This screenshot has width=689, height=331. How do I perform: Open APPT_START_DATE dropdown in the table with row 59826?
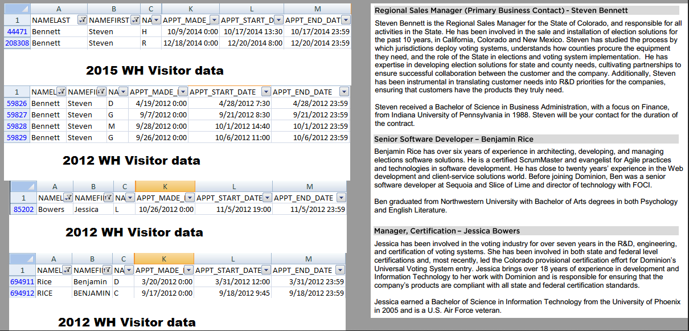[x=266, y=92]
